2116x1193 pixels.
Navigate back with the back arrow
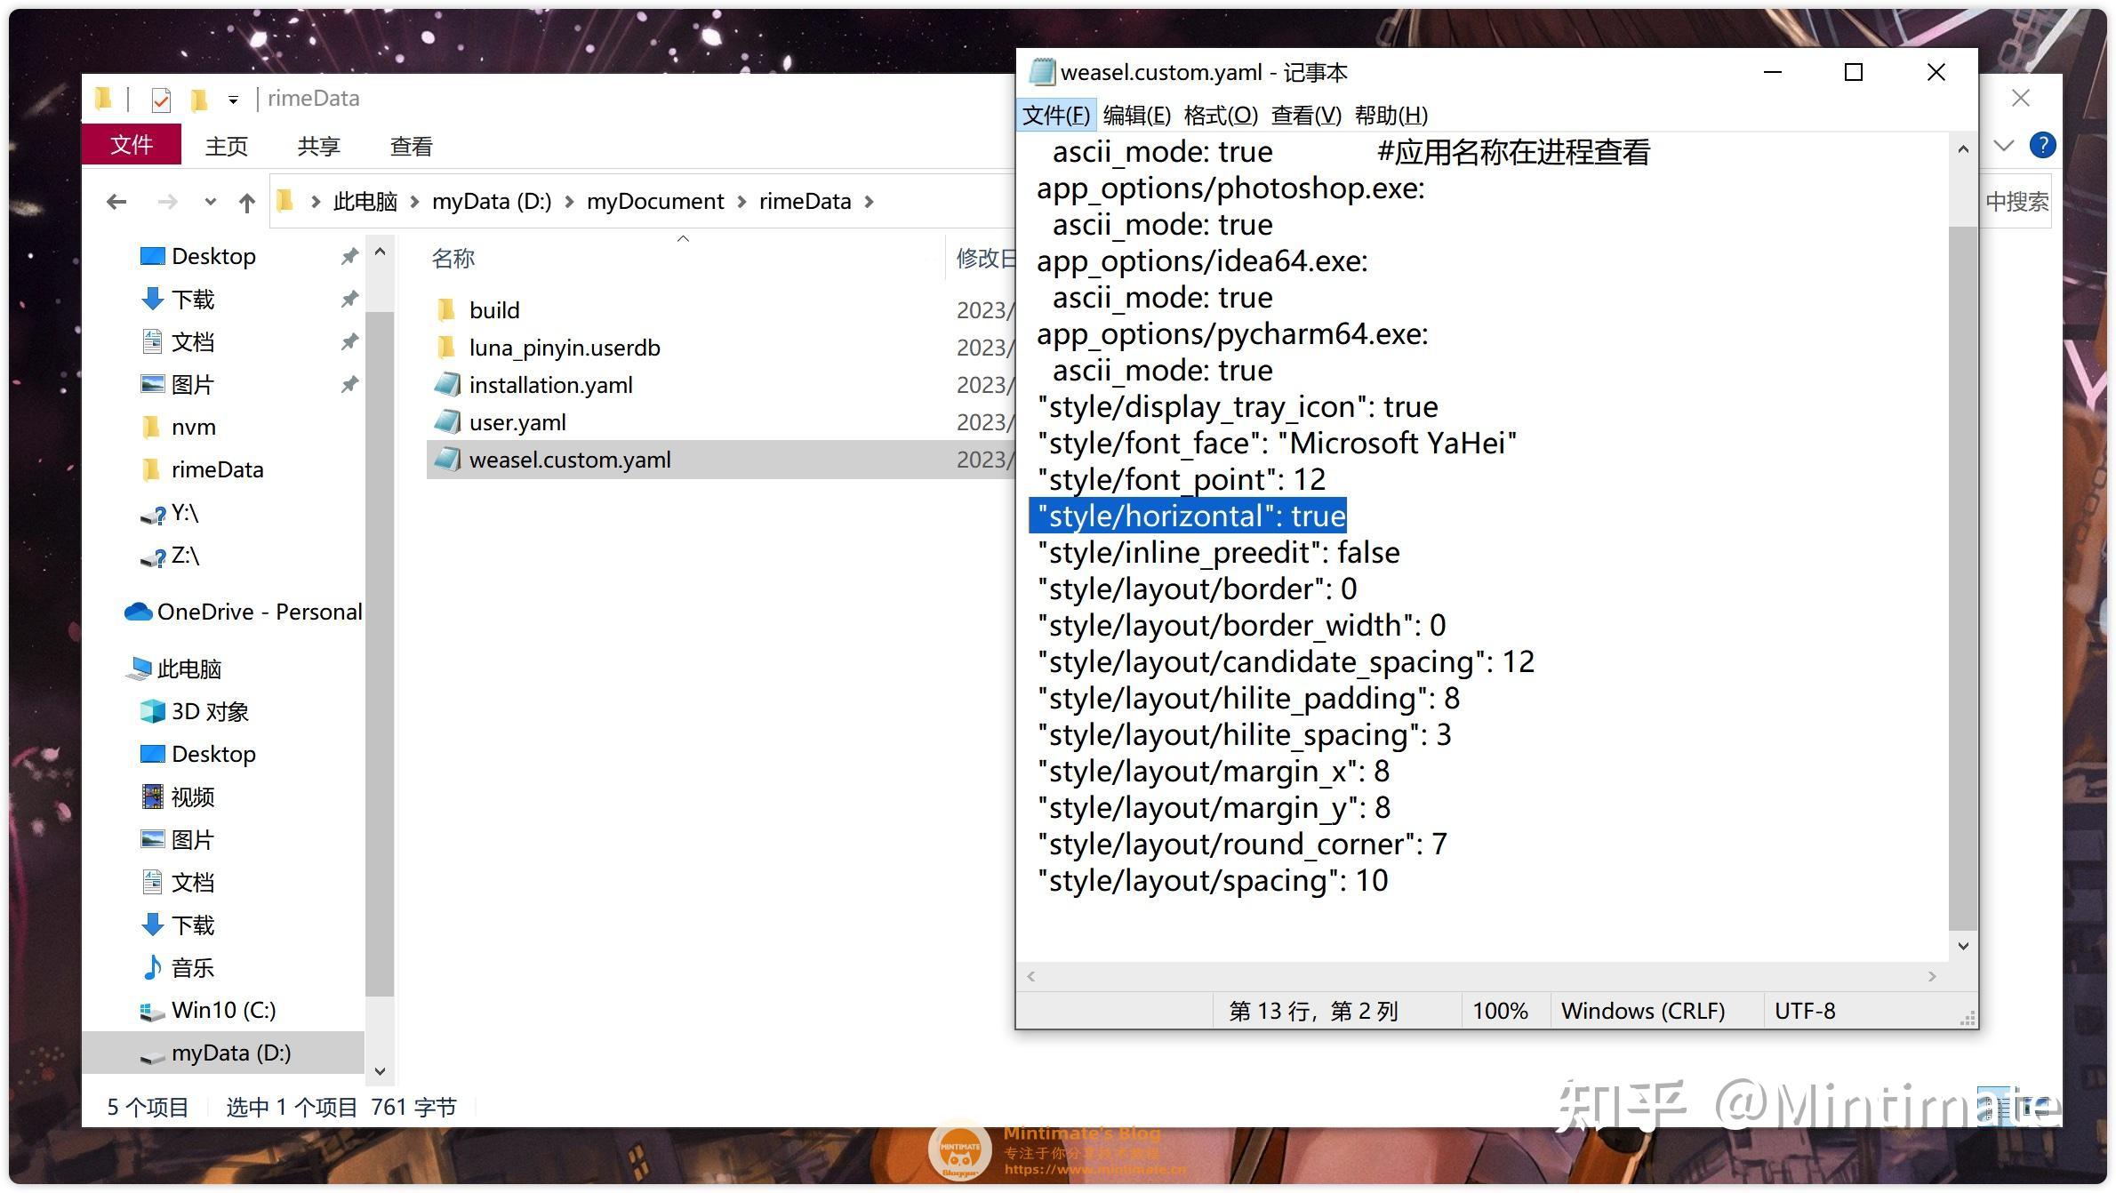pyautogui.click(x=116, y=203)
